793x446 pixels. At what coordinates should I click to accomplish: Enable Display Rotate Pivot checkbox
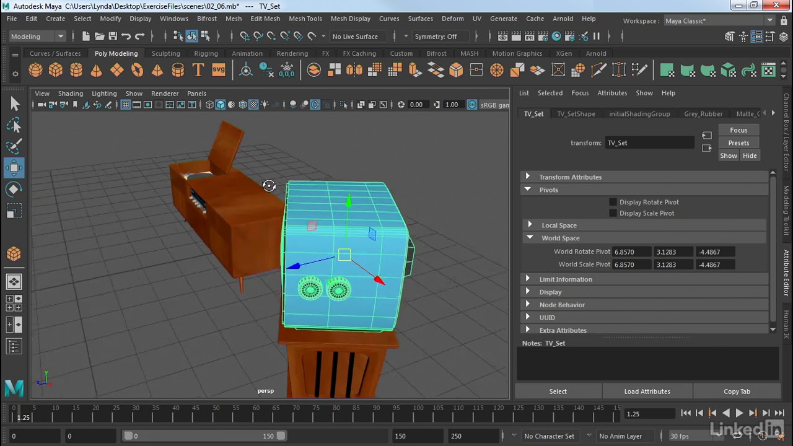pyautogui.click(x=613, y=202)
